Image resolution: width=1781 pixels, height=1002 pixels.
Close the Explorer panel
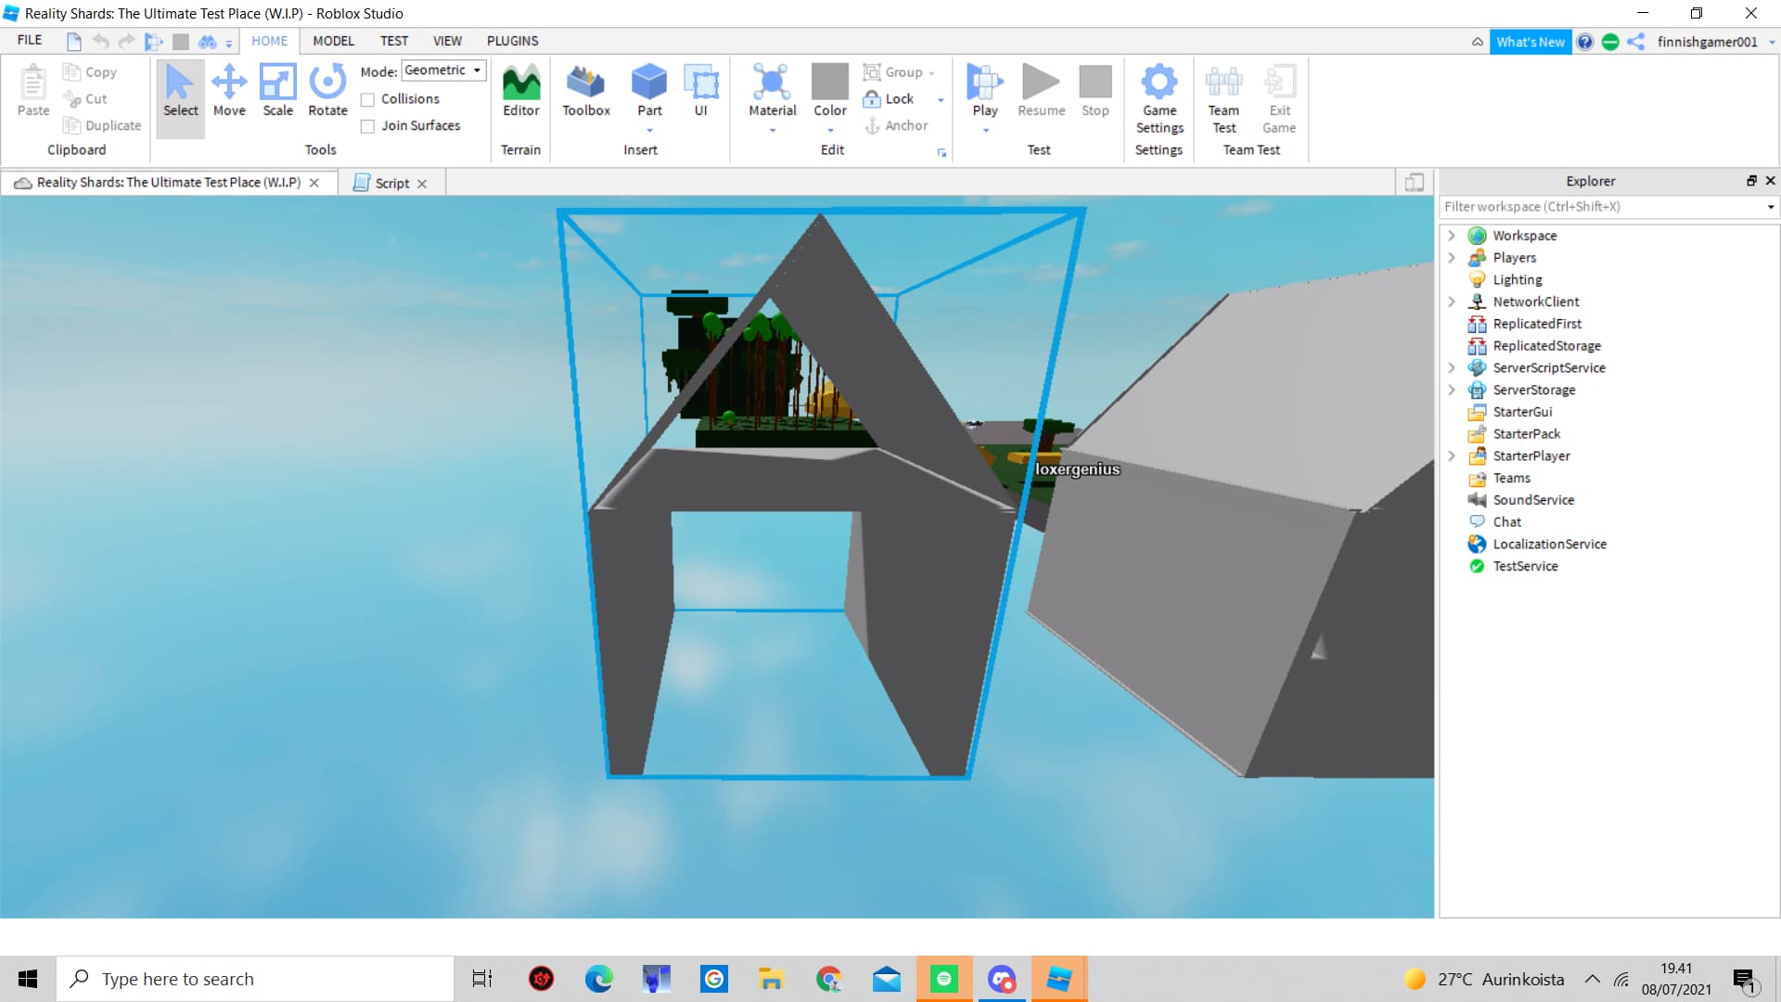click(1770, 181)
